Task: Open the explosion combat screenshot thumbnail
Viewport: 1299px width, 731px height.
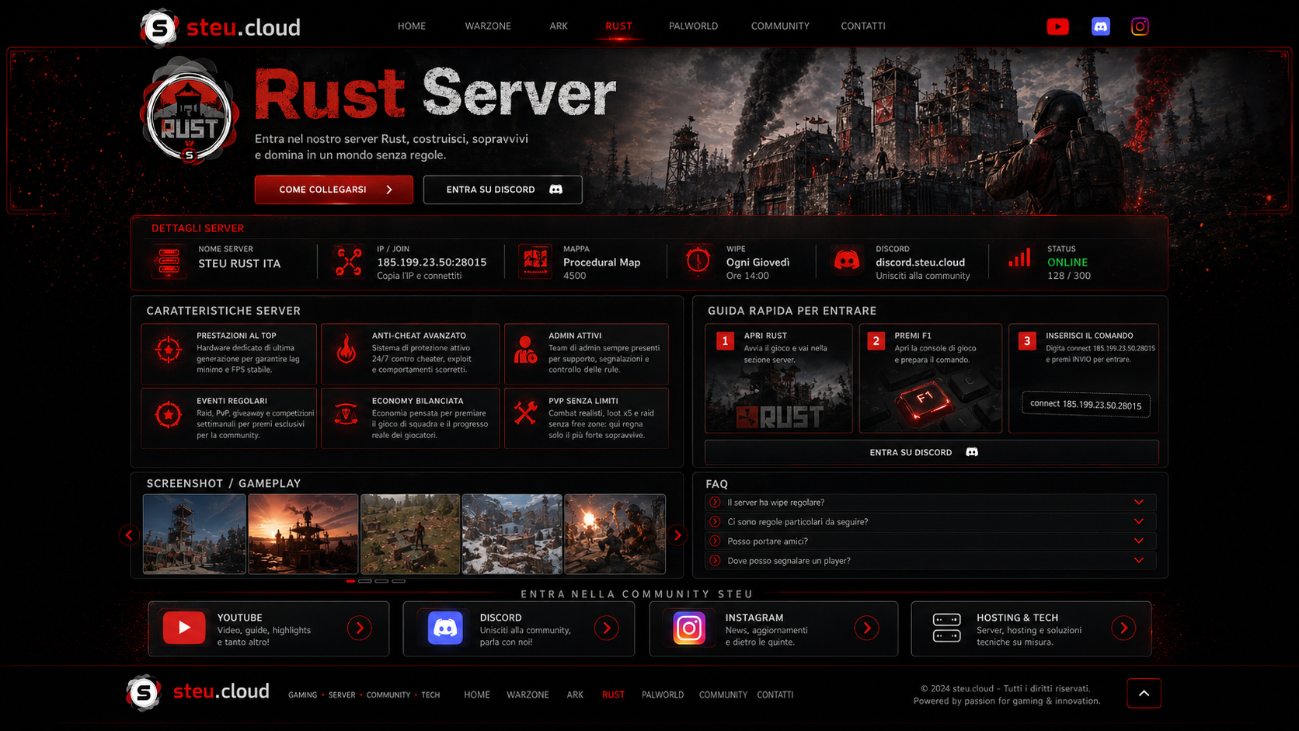Action: (x=615, y=534)
